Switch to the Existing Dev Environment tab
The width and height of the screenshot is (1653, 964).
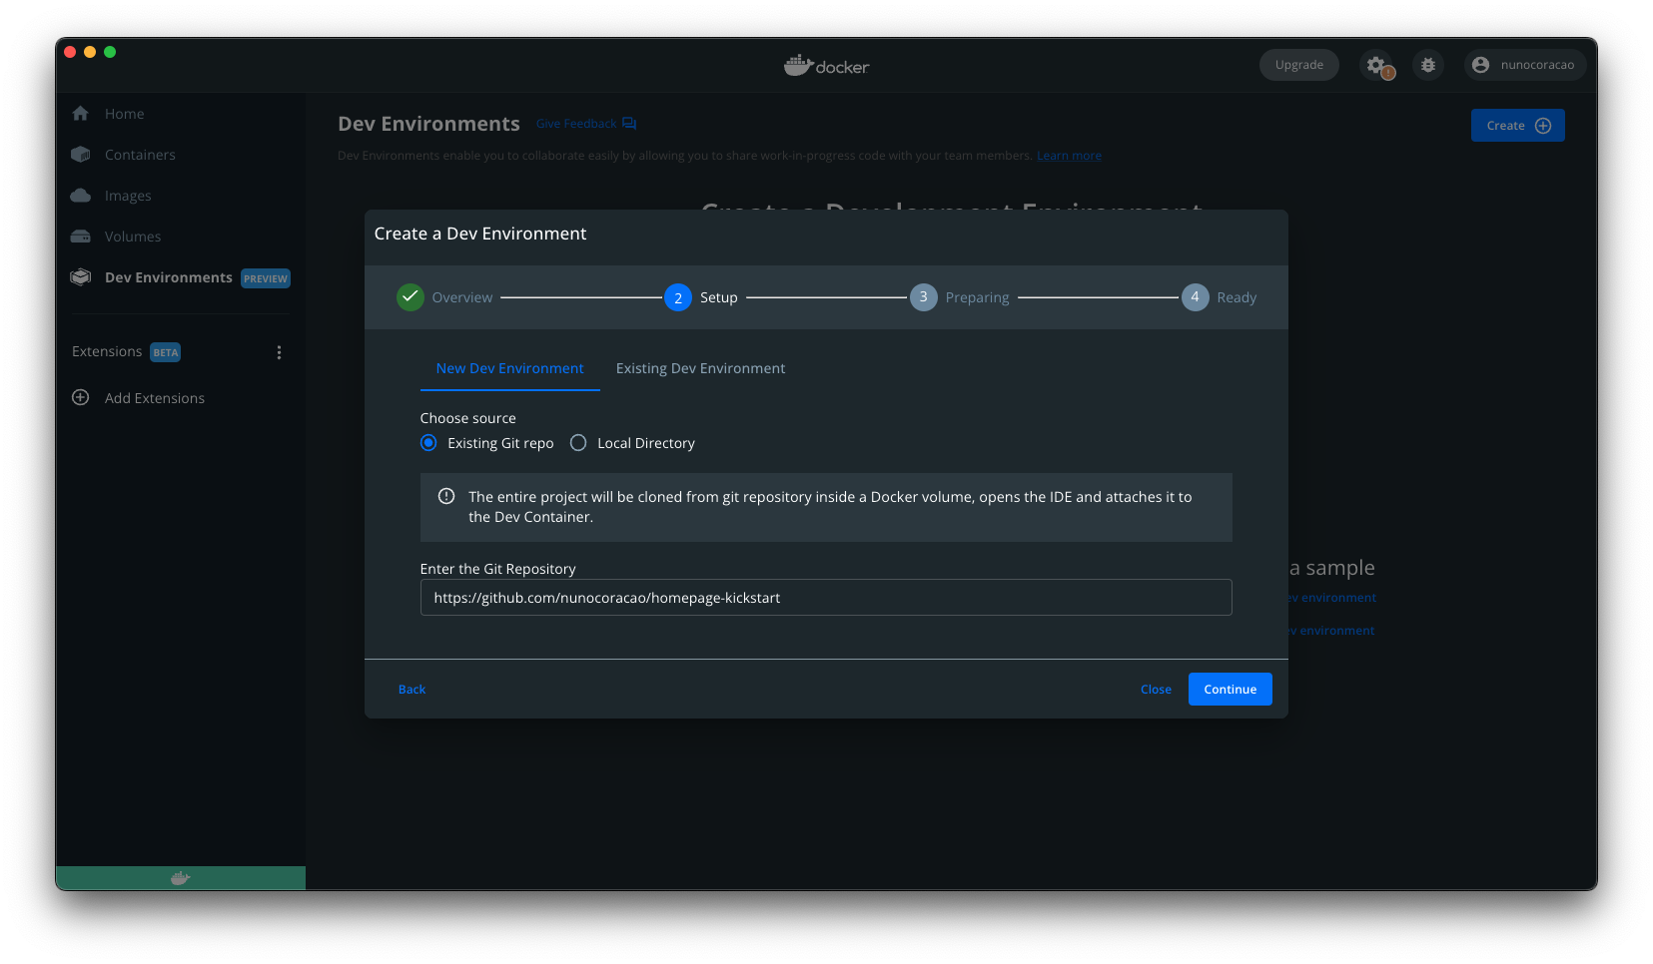click(x=700, y=368)
